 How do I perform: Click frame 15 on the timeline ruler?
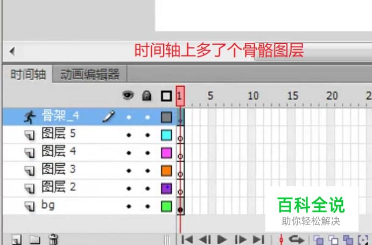click(292, 96)
